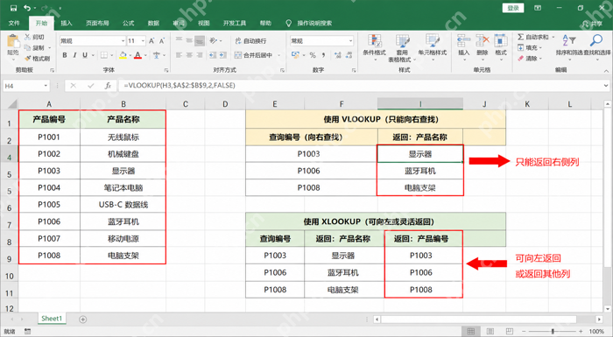
Task: Increase font size with larger A icon
Action: pyautogui.click(x=151, y=40)
